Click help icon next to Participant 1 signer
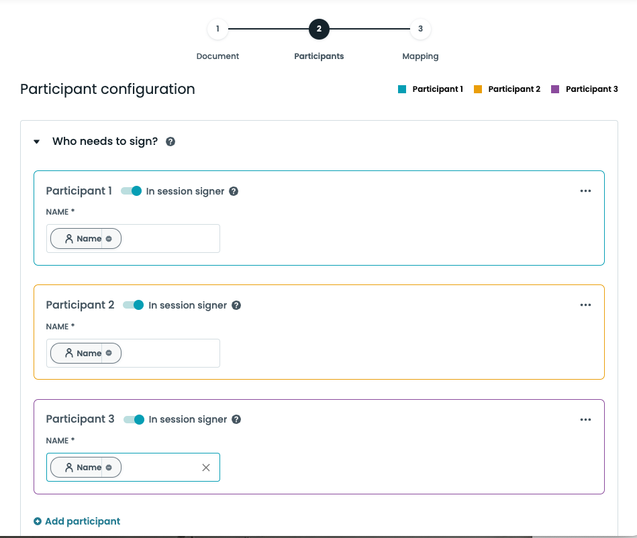 [234, 191]
